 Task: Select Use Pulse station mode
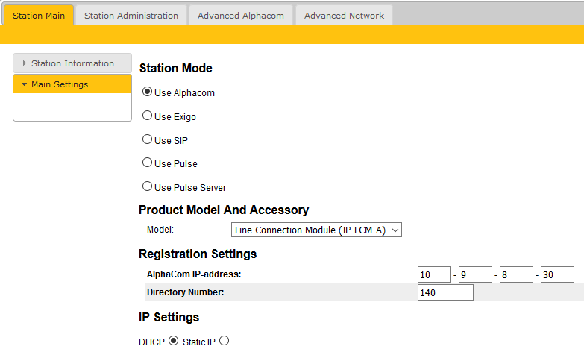point(148,163)
